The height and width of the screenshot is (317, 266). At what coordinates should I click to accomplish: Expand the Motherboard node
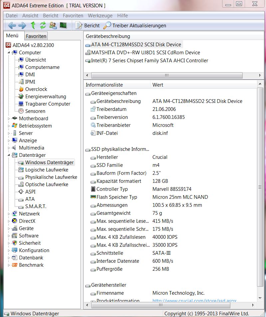pyautogui.click(x=9, y=119)
